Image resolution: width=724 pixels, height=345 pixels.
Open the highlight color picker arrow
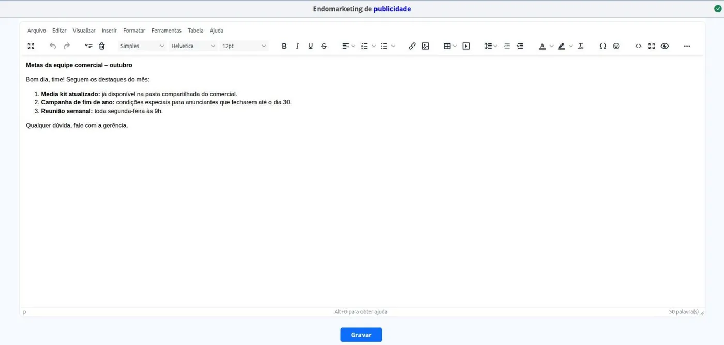tap(571, 46)
